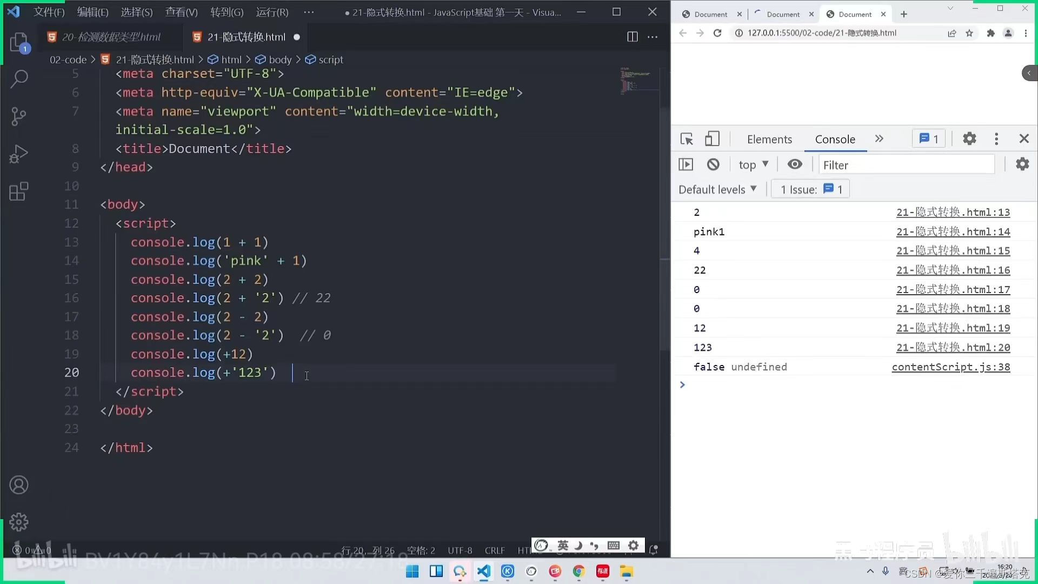Open the VS Code Search view

pyautogui.click(x=19, y=79)
